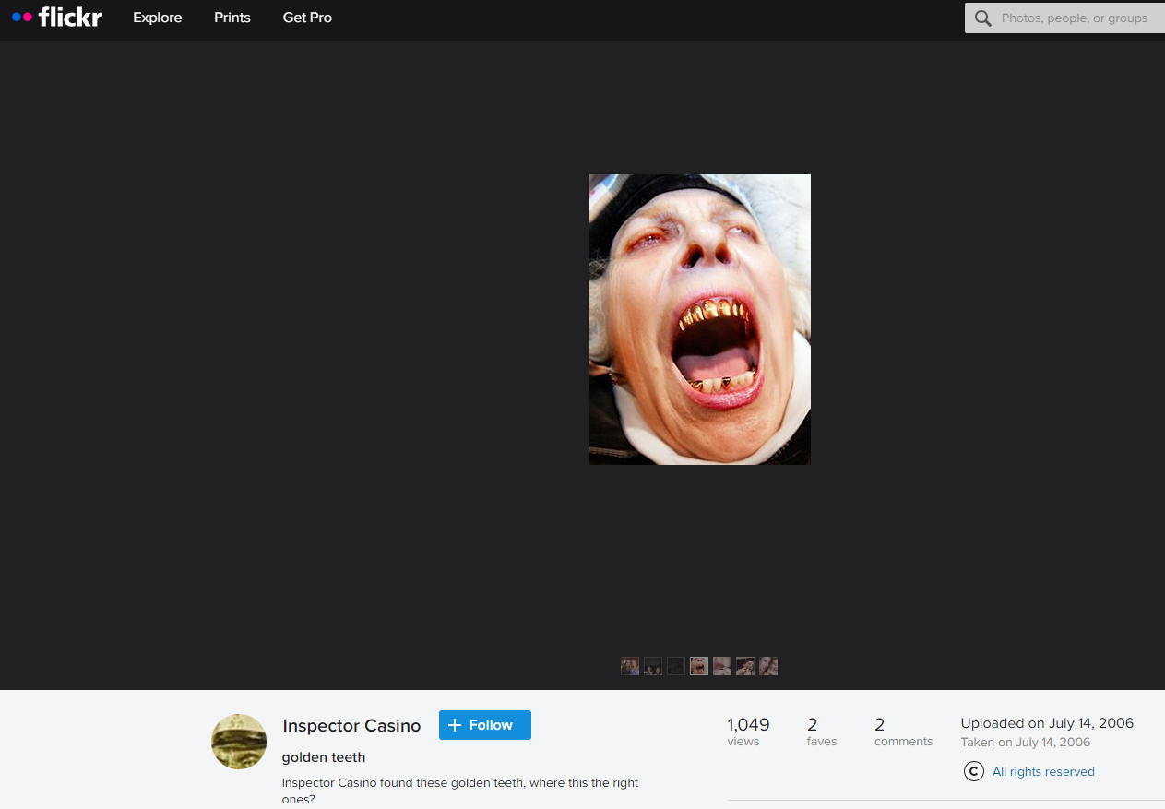
Task: Open the Inspector Casino profile name link
Action: pos(351,726)
